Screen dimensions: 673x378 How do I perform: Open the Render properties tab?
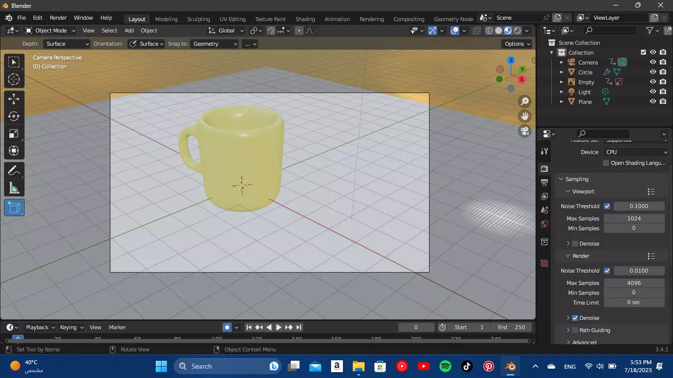point(544,169)
